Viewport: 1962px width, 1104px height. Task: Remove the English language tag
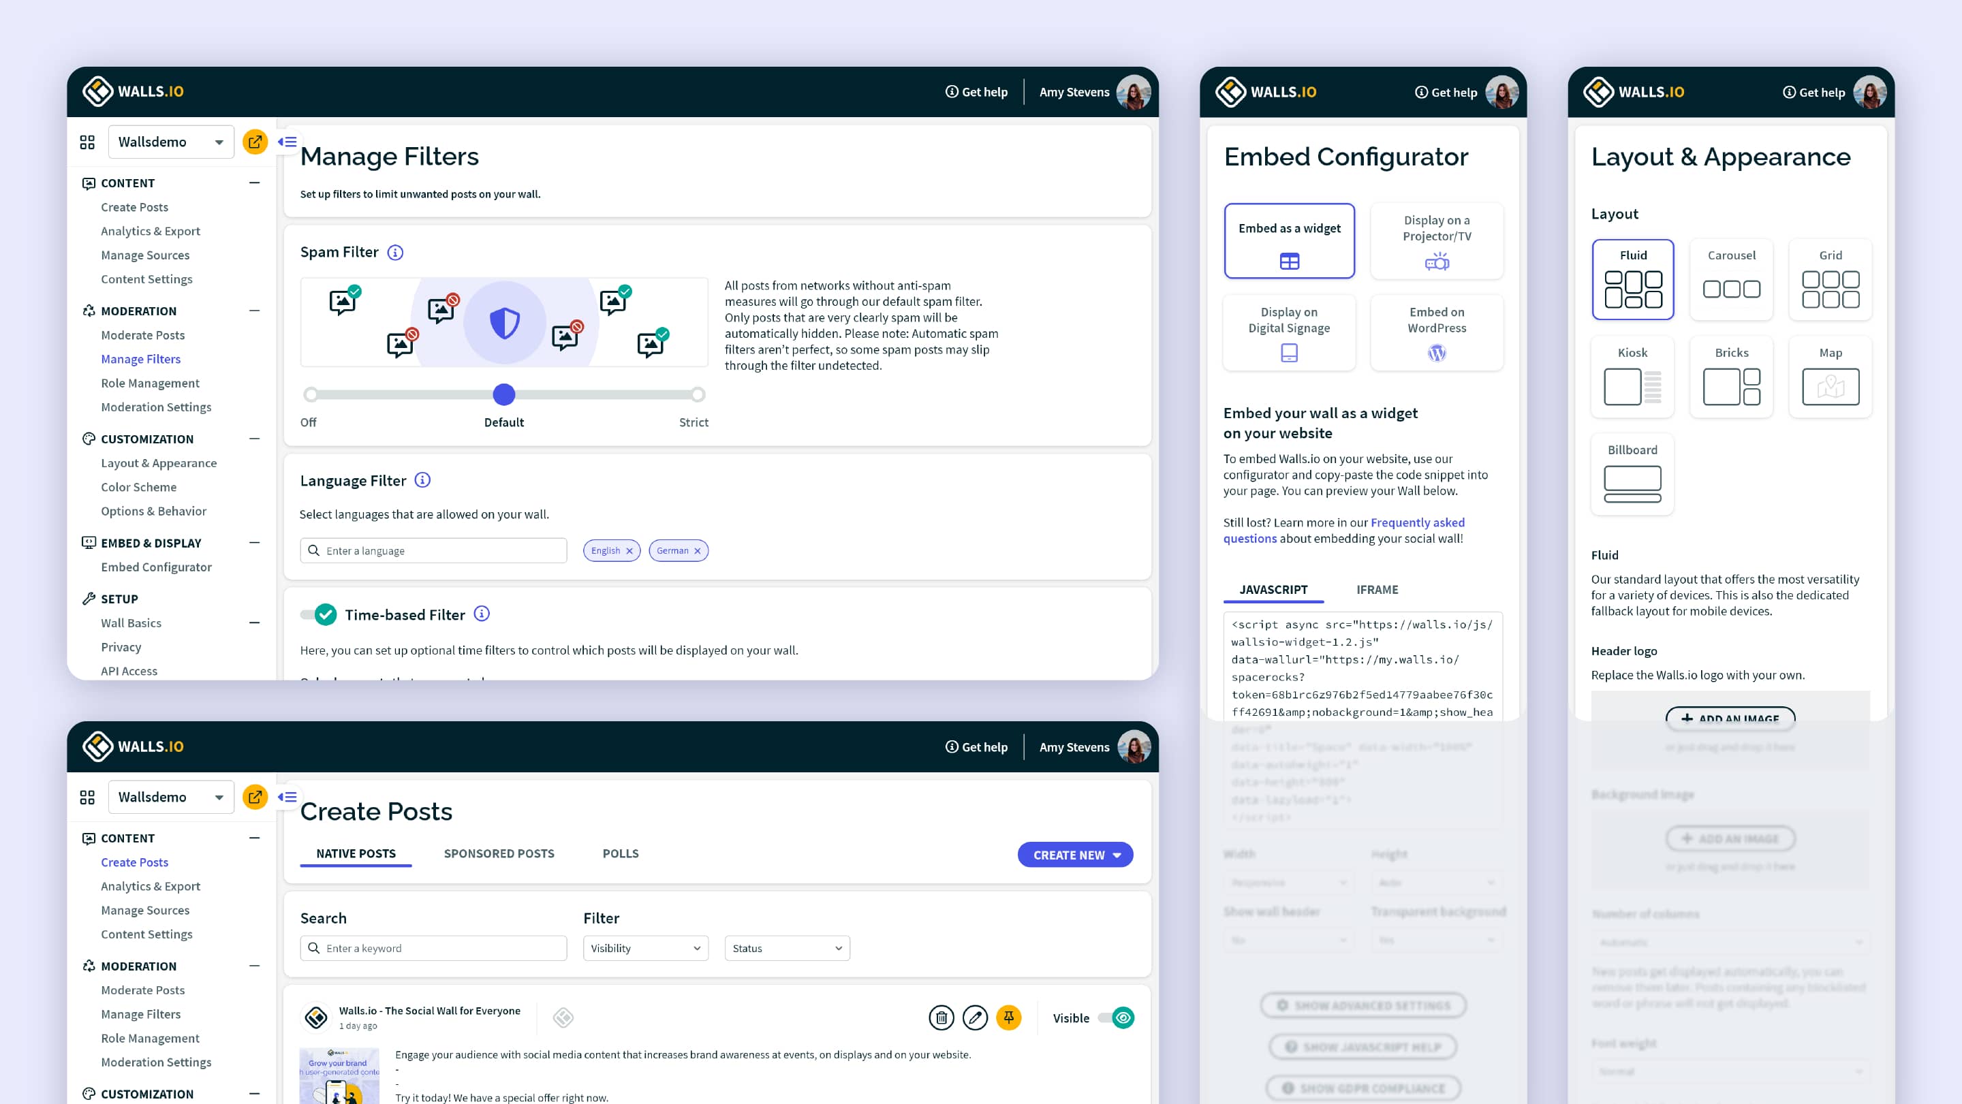point(630,551)
